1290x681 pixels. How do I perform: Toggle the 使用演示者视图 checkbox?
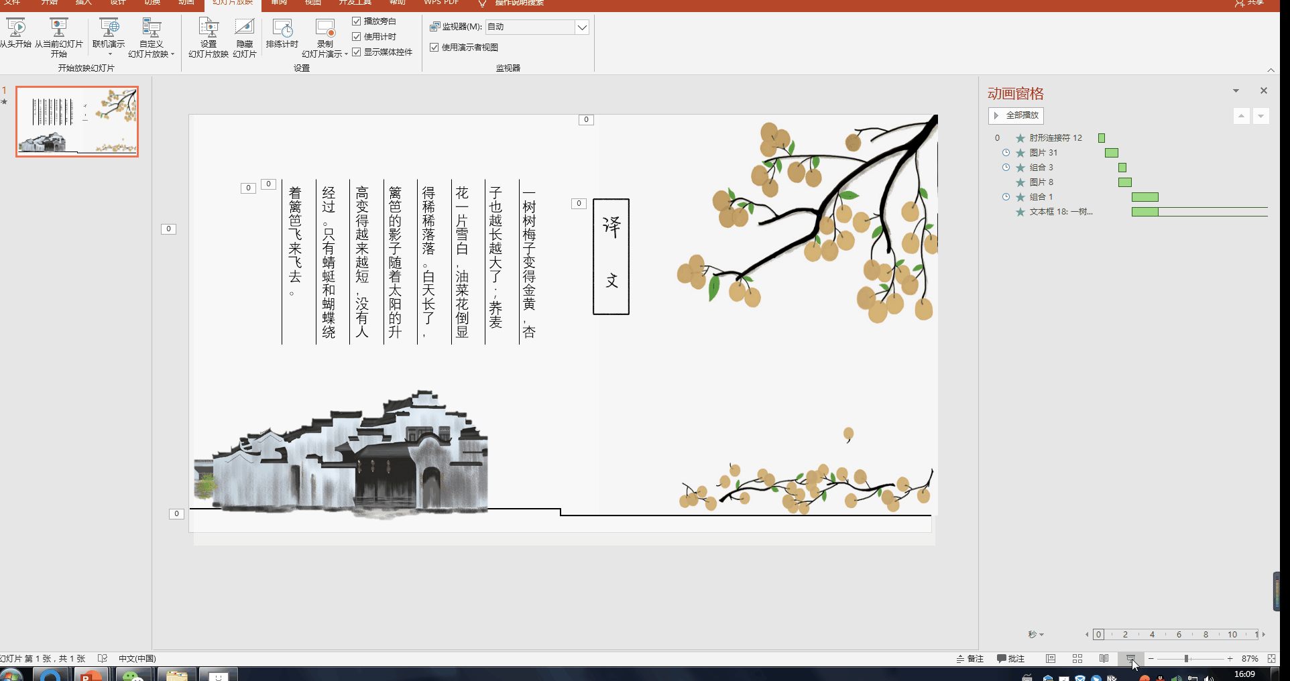tap(434, 48)
